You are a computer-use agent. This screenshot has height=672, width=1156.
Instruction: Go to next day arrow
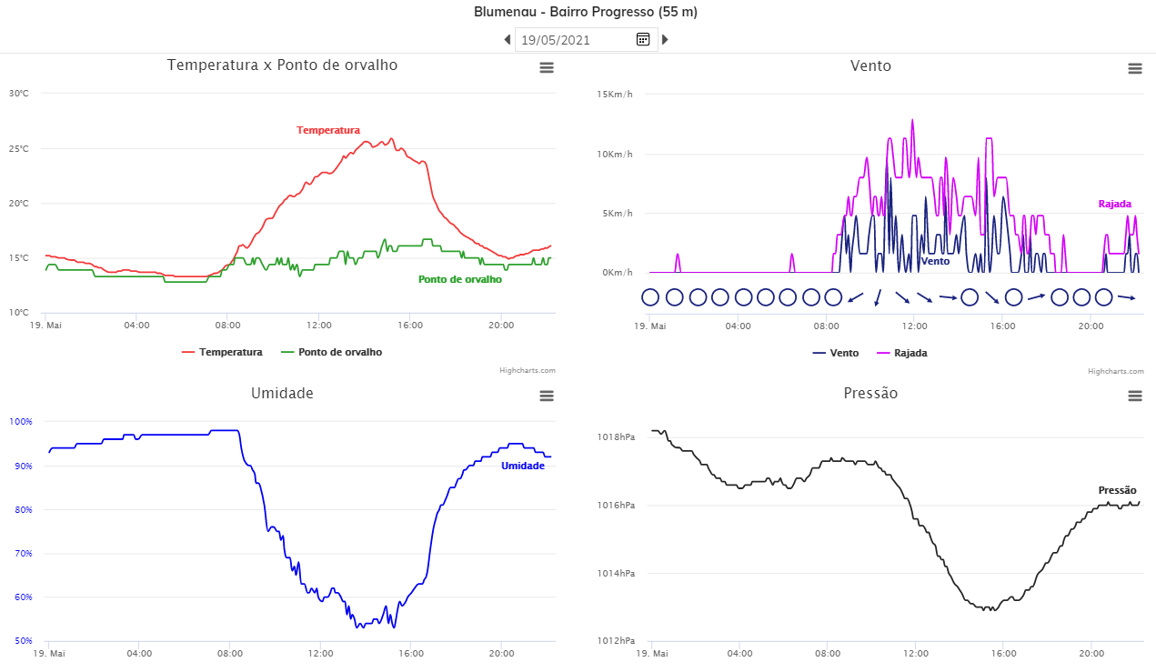pyautogui.click(x=665, y=39)
